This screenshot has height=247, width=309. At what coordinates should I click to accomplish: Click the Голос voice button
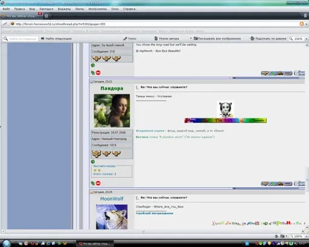pos(130,39)
